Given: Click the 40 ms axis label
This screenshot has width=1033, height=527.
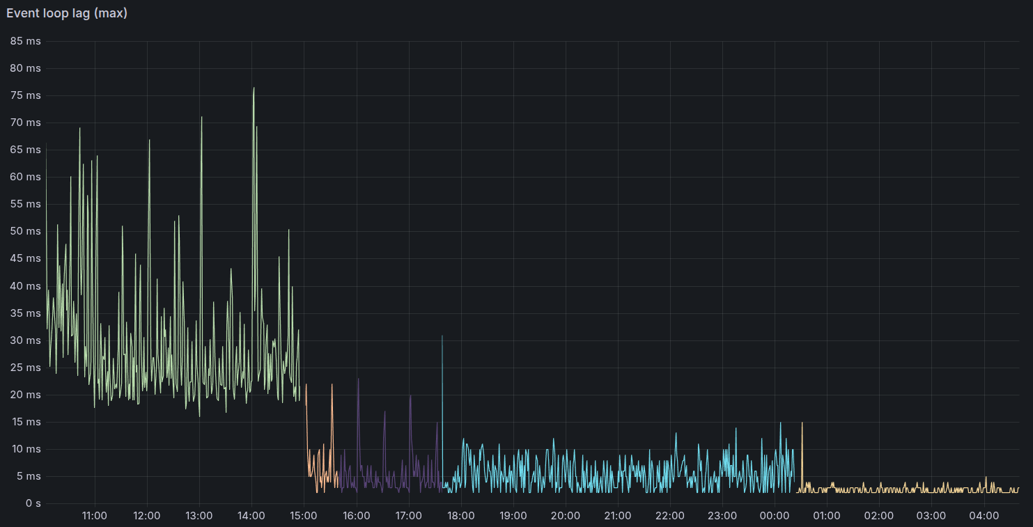Looking at the screenshot, I should 26,286.
